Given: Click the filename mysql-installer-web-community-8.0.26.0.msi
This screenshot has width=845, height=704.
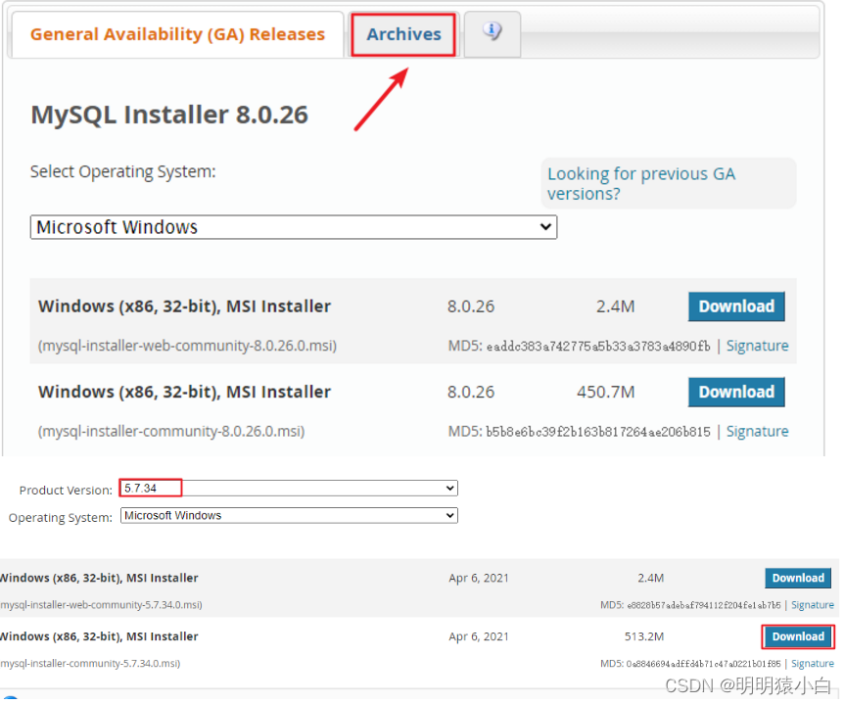Looking at the screenshot, I should [187, 346].
